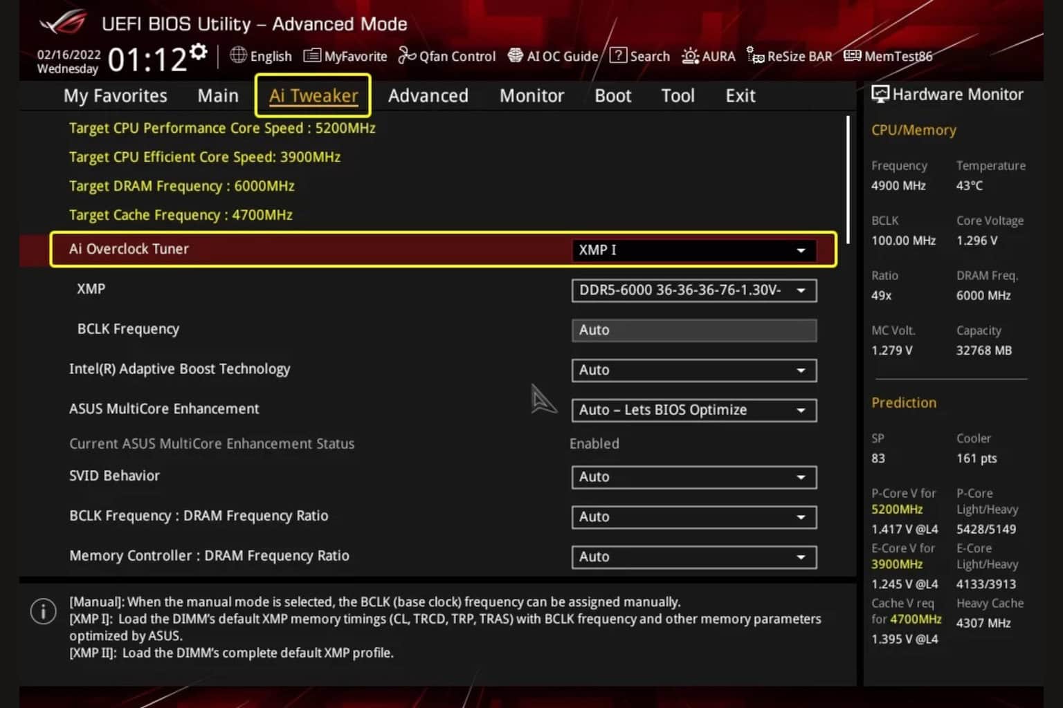Open Memory Controller : DRAM Frequency Ratio dropdown
Viewport: 1063px width, 708px height.
point(694,557)
